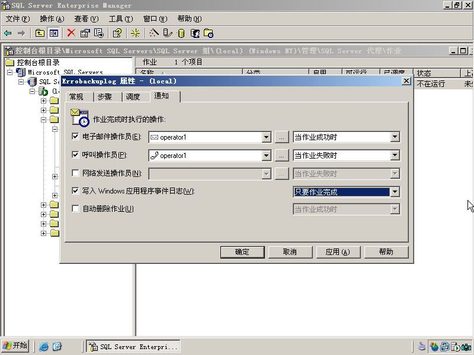
Task: Click the New Job folder-clock icon
Action: point(209,33)
